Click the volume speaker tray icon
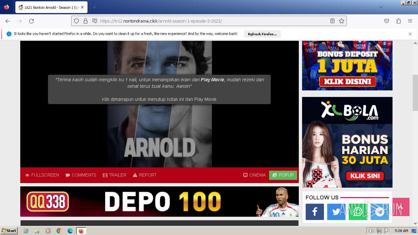418x235 pixels. [371, 231]
